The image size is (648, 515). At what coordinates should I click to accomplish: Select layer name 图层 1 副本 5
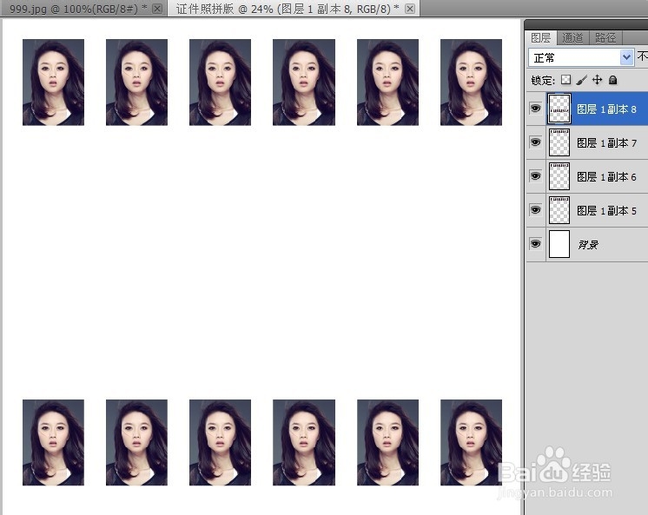606,211
